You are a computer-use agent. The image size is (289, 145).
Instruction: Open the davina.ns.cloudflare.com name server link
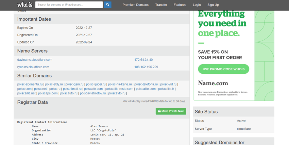[35, 60]
